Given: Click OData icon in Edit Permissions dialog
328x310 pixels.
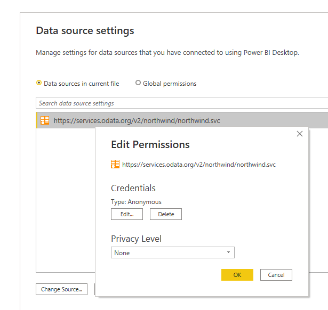Looking at the screenshot, I should tap(115, 164).
